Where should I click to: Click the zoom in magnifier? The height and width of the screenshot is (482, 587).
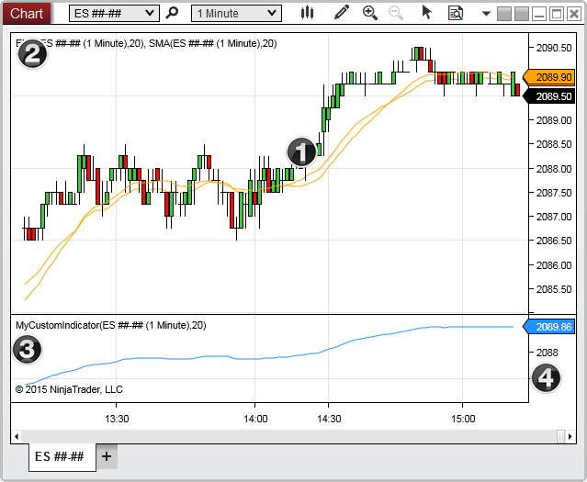click(370, 13)
